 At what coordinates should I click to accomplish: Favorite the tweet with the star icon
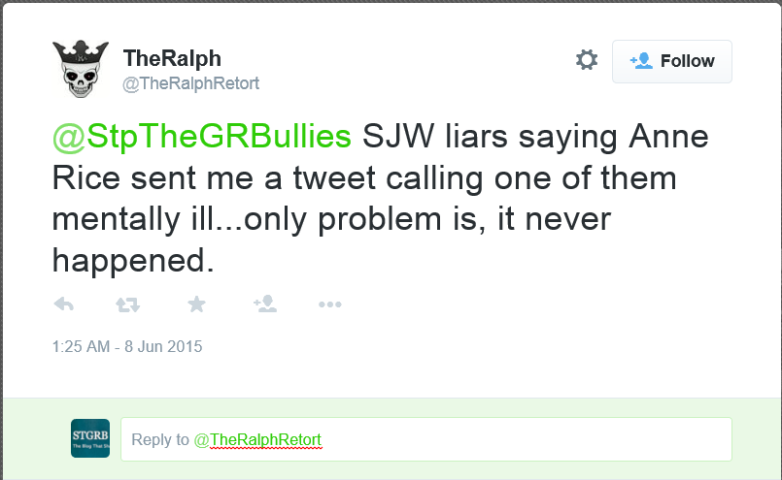[196, 304]
